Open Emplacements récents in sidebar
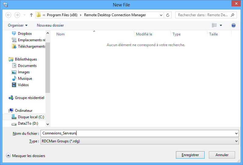The height and width of the screenshot is (165, 243). (x=32, y=40)
